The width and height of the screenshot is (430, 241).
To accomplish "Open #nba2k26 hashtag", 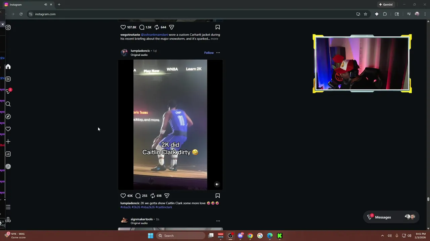I will coord(148,207).
